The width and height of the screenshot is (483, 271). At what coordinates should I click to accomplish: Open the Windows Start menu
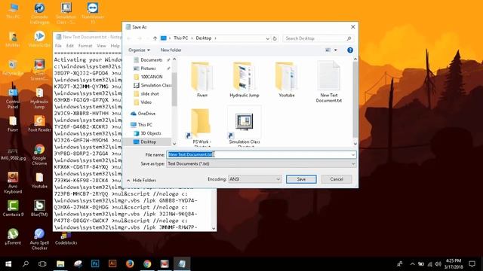click(x=8, y=264)
